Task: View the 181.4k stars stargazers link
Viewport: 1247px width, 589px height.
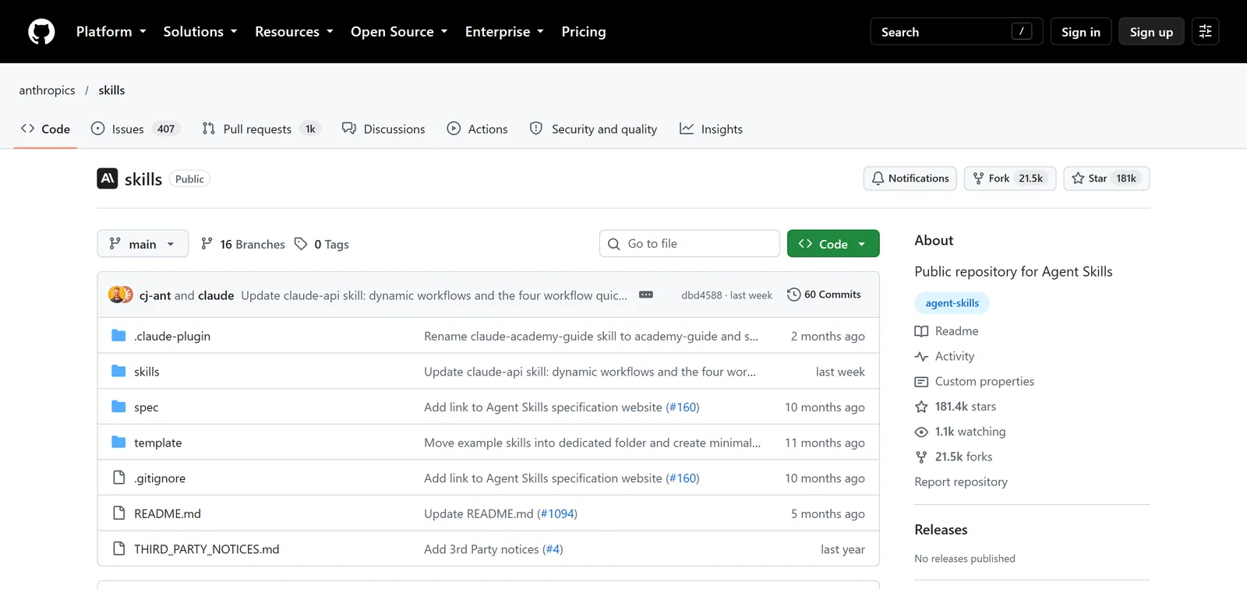Action: (x=956, y=407)
